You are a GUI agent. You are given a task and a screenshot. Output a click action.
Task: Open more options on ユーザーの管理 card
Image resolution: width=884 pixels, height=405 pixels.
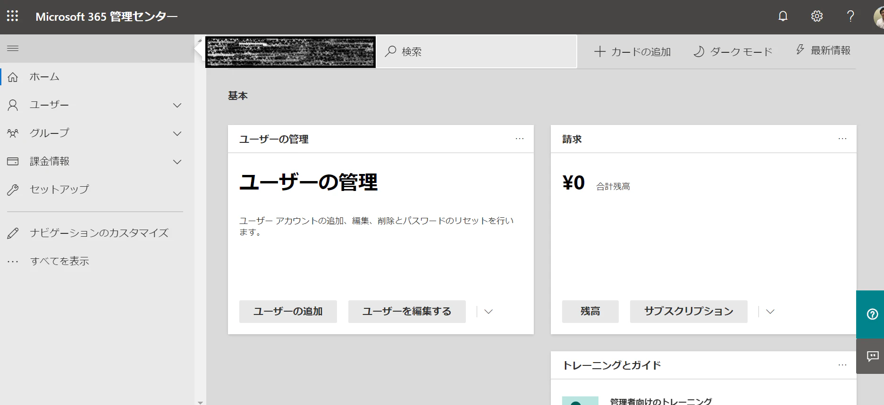tap(520, 139)
